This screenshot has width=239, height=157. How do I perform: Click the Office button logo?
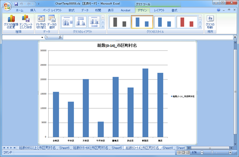click(x=7, y=7)
